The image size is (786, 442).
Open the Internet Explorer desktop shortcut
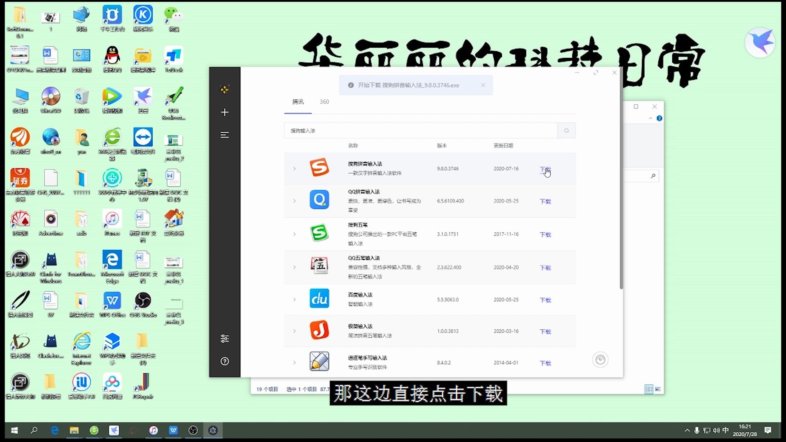click(81, 348)
